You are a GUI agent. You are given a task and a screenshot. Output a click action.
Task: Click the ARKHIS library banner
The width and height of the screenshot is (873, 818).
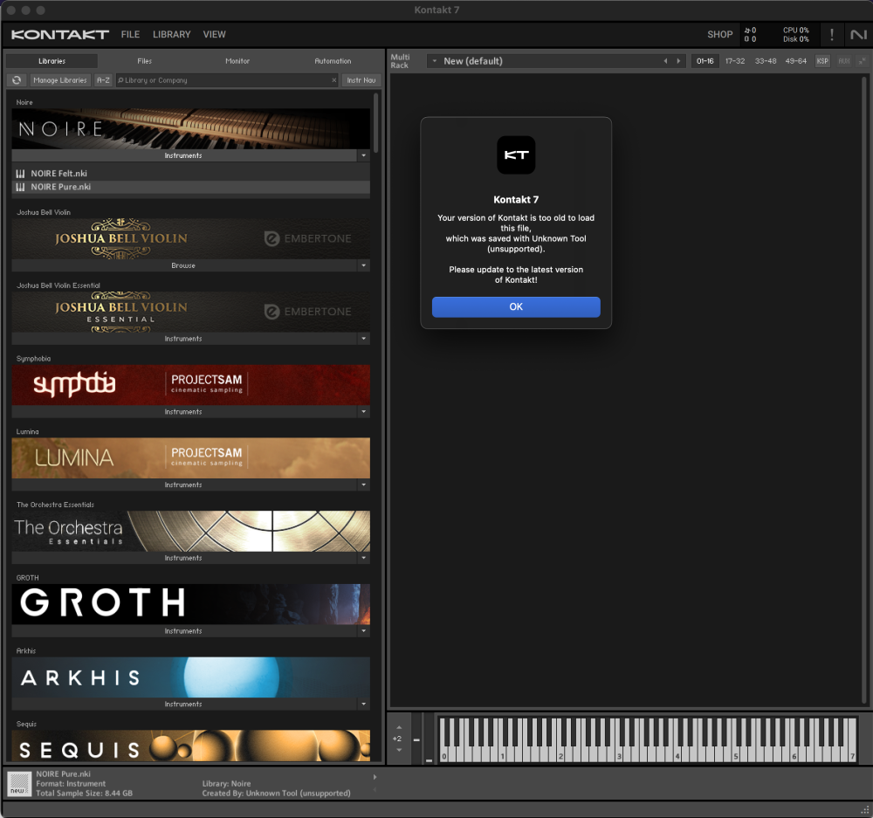coord(191,677)
